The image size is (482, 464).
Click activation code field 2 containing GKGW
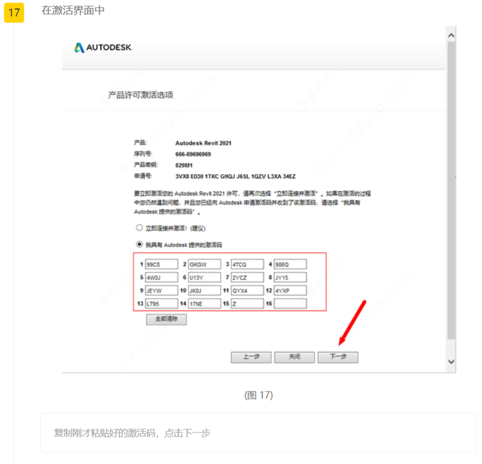tap(204, 264)
